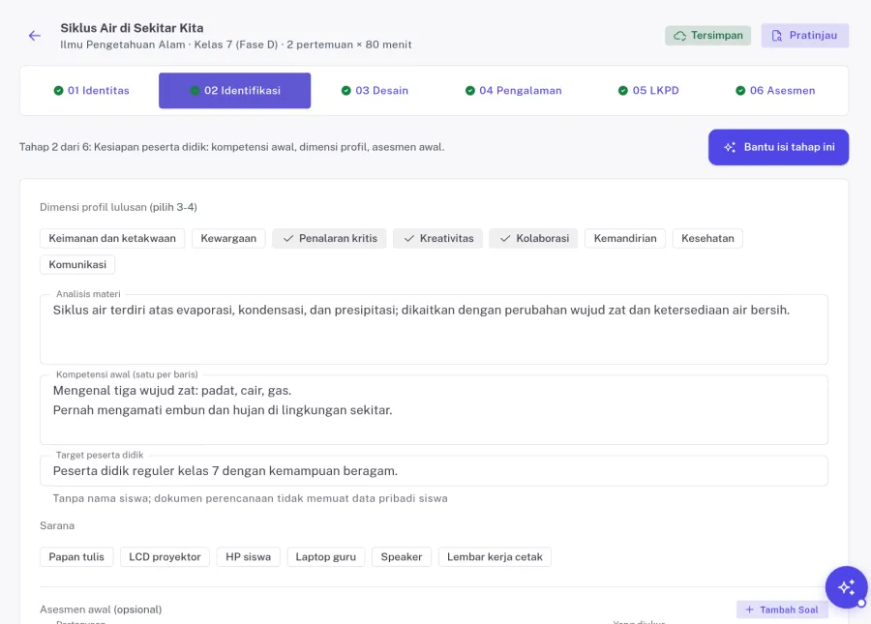Switch to the 01 Identitas tab
The image size is (871, 624).
92,91
